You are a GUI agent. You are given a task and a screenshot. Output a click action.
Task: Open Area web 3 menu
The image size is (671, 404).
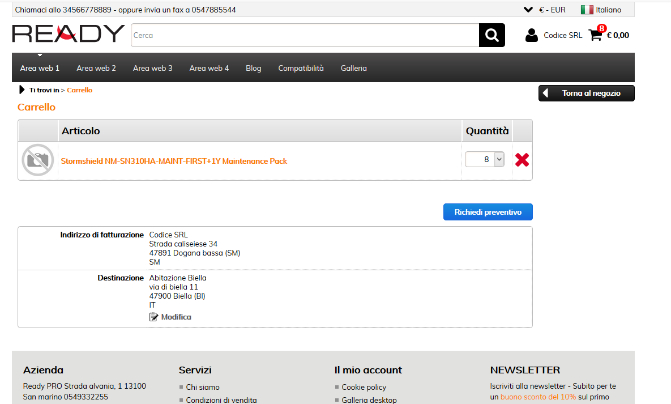pos(153,68)
